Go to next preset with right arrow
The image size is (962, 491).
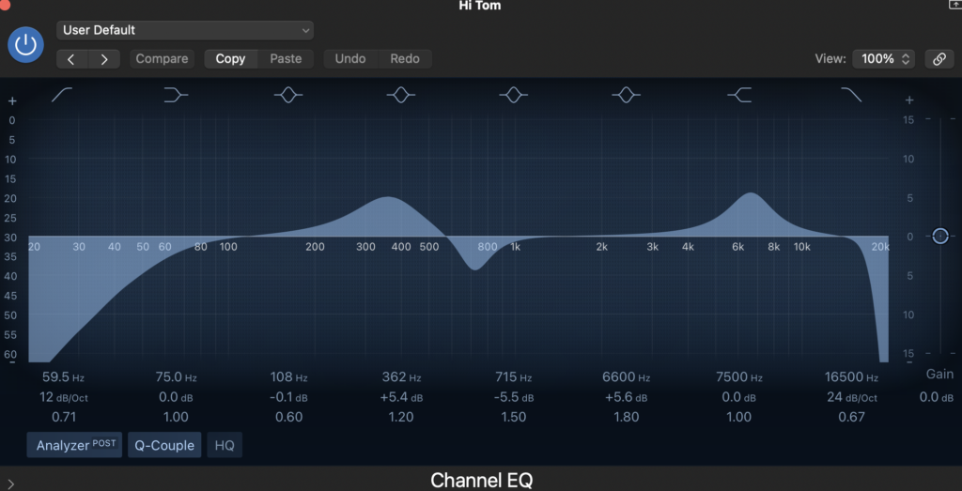103,58
